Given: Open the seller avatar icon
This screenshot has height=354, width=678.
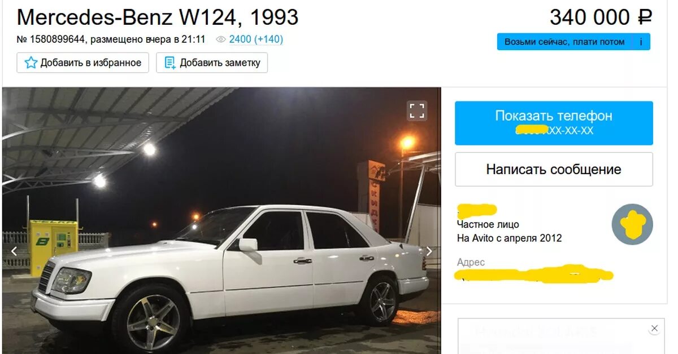Looking at the screenshot, I should point(632,224).
